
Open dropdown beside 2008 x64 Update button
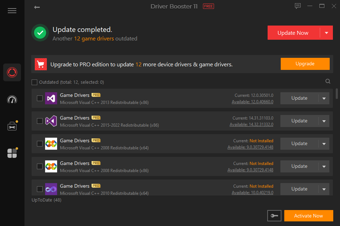point(324,143)
